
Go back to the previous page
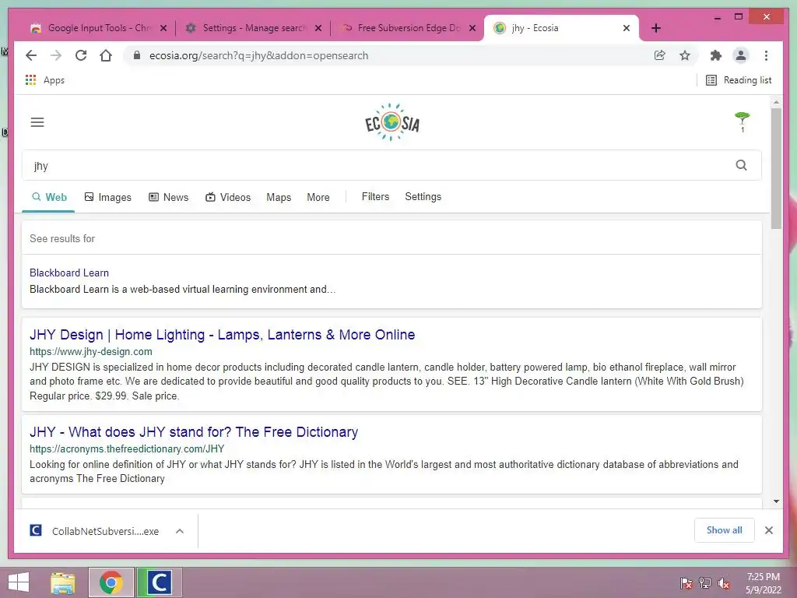[31, 55]
